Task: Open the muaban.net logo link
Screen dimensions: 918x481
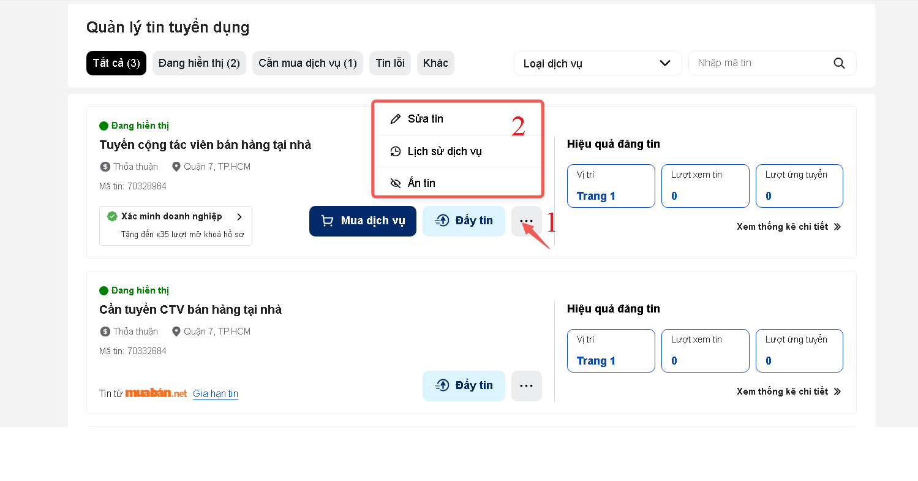Action: (156, 393)
